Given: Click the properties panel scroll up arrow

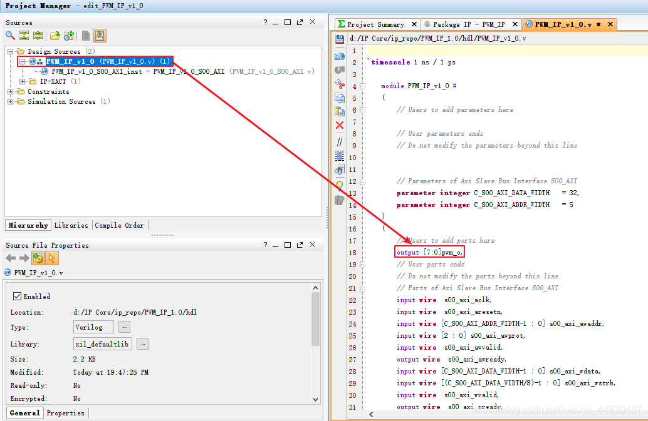Looking at the screenshot, I should (x=316, y=288).
